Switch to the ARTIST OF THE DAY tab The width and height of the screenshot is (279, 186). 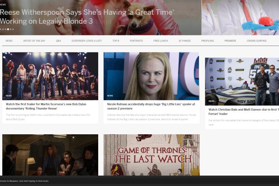(34, 41)
